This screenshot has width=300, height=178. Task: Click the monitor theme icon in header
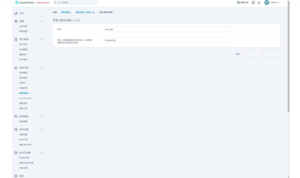[253, 3]
